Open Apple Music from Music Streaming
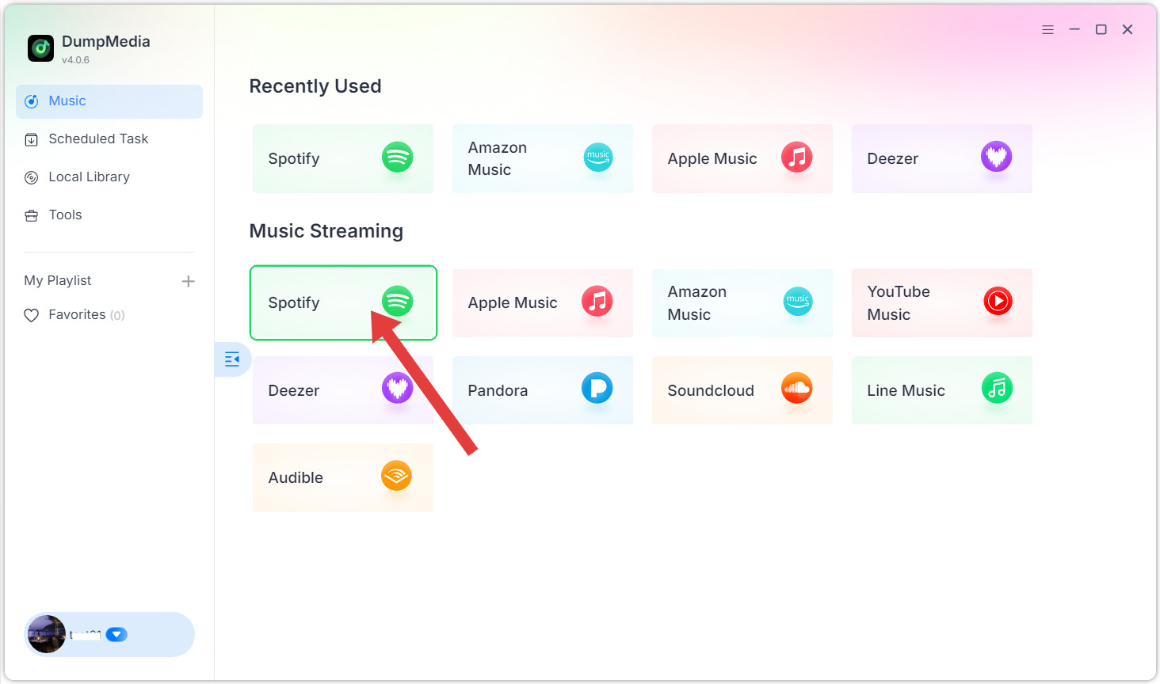Screen dimensions: 1160x684 pos(542,302)
